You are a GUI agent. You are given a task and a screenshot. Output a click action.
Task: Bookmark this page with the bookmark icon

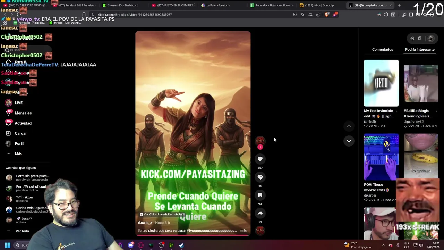pos(84,15)
